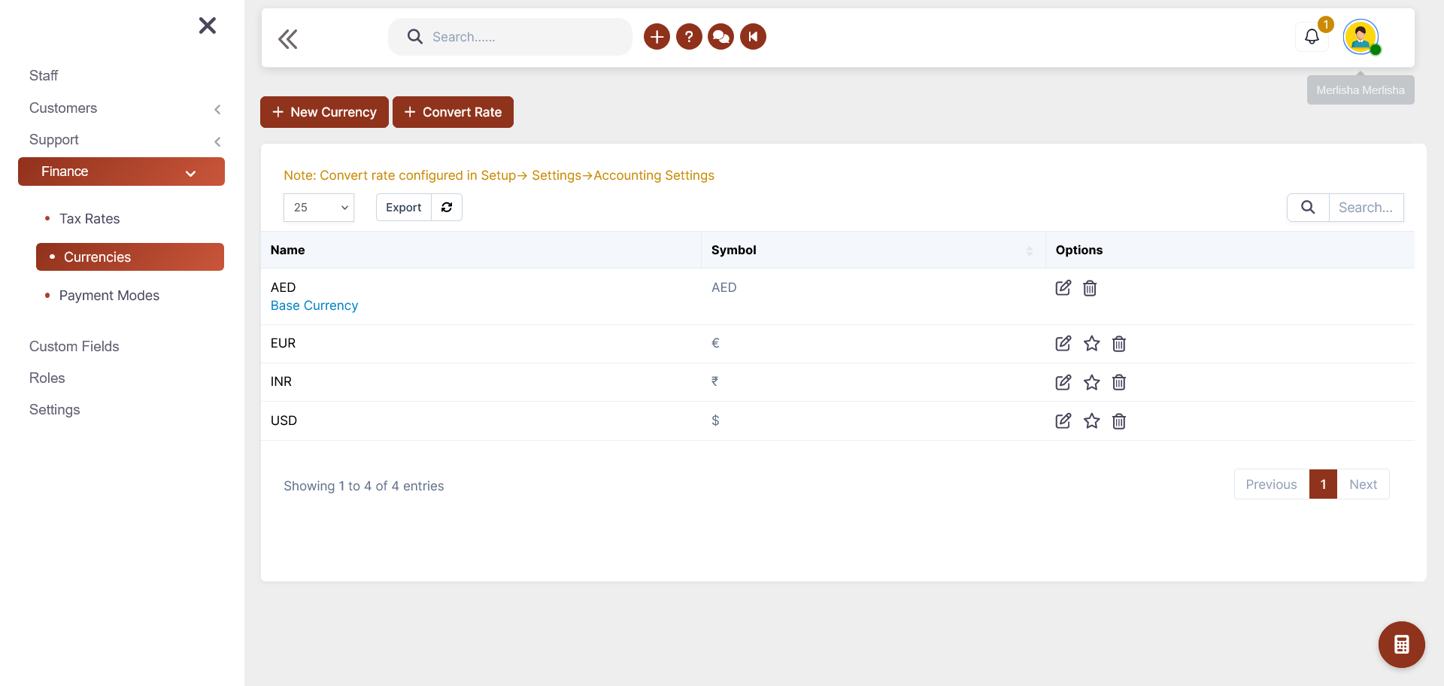Click the round plus quick-add icon
Image resolution: width=1444 pixels, height=686 pixels.
click(657, 37)
